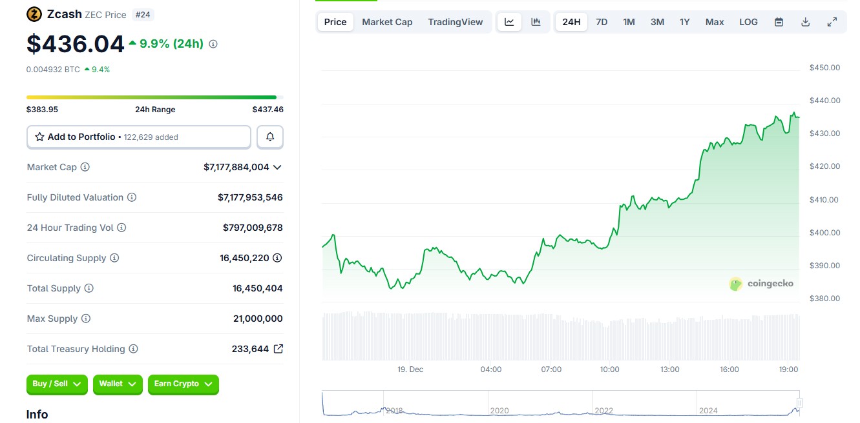This screenshot has width=860, height=423.
Task: Click 2022 on the navigator timeline
Action: point(603,410)
